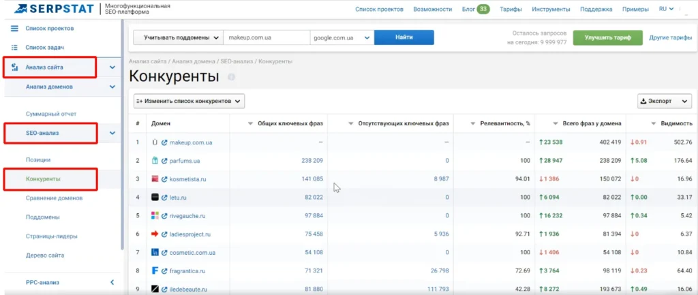Expand the PPC-анализ chevron
This screenshot has height=295, width=698.
click(x=112, y=282)
